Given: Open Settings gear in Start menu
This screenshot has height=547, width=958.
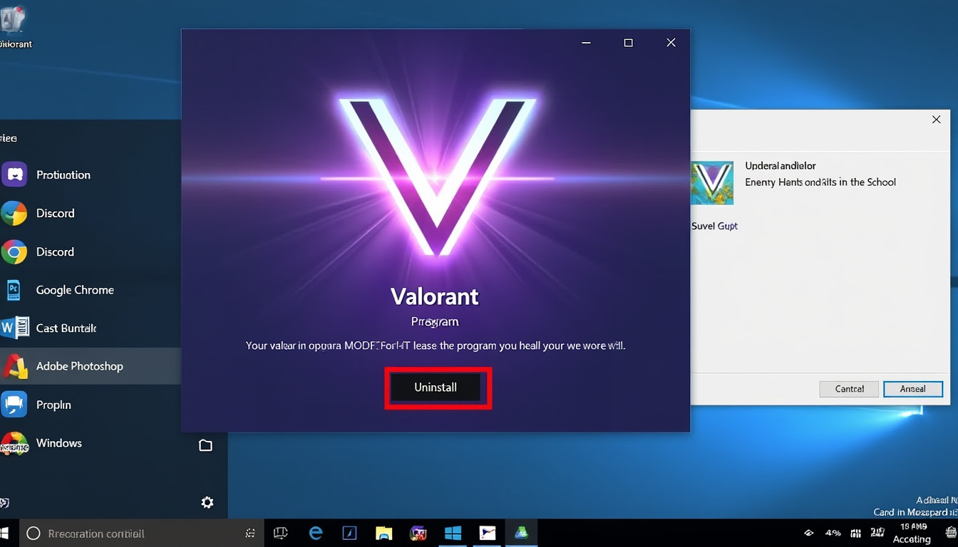Looking at the screenshot, I should 207,503.
